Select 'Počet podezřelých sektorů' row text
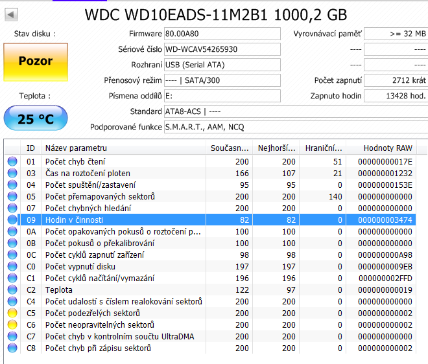Viewport: 428px width, 364px height. pos(93,313)
